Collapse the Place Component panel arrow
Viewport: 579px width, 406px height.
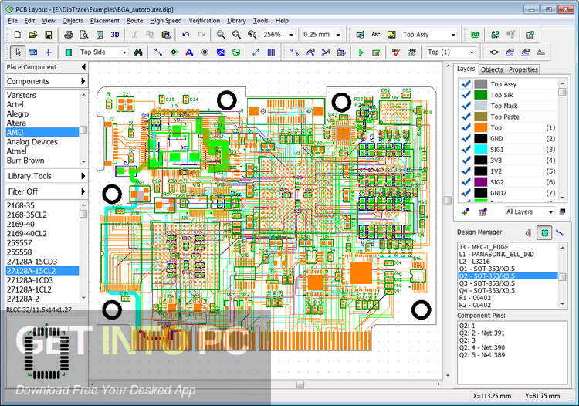[83, 67]
